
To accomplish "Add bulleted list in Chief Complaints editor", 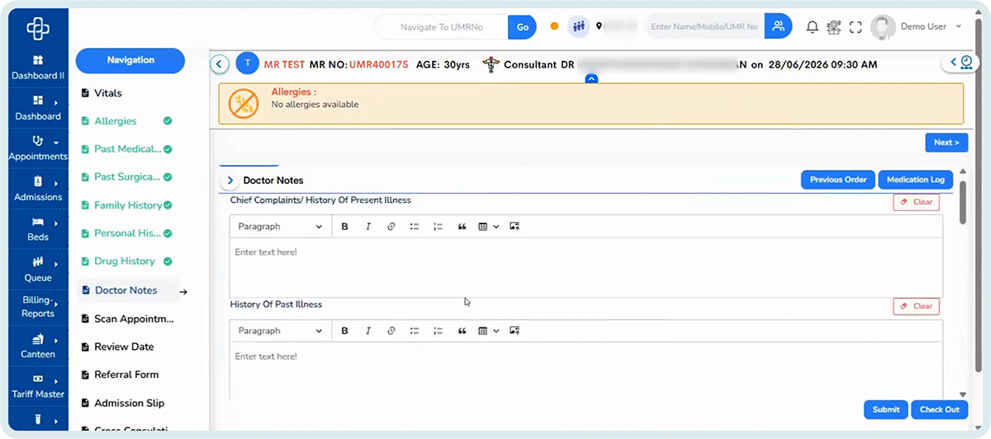I will pyautogui.click(x=415, y=226).
